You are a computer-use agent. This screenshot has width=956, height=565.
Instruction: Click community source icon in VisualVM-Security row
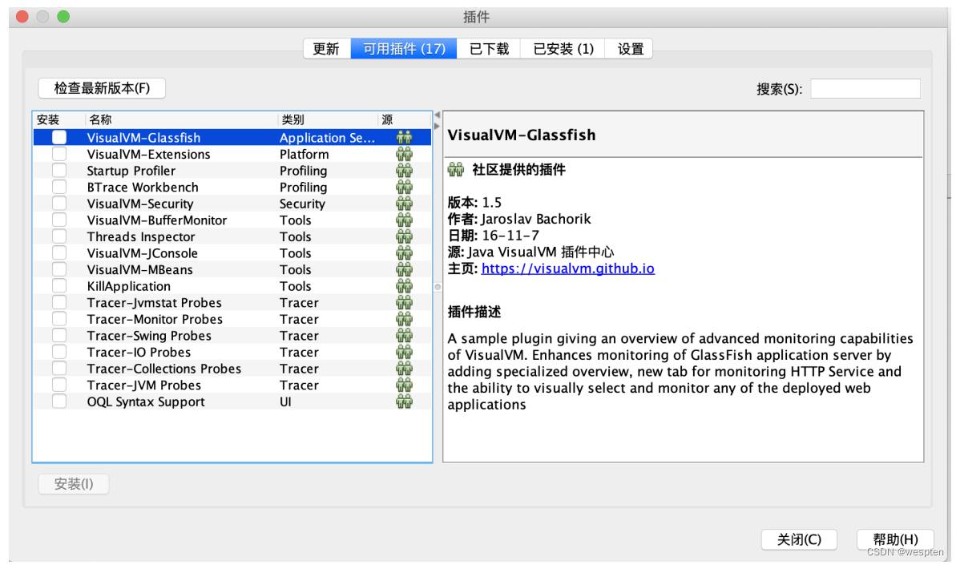pyautogui.click(x=404, y=203)
